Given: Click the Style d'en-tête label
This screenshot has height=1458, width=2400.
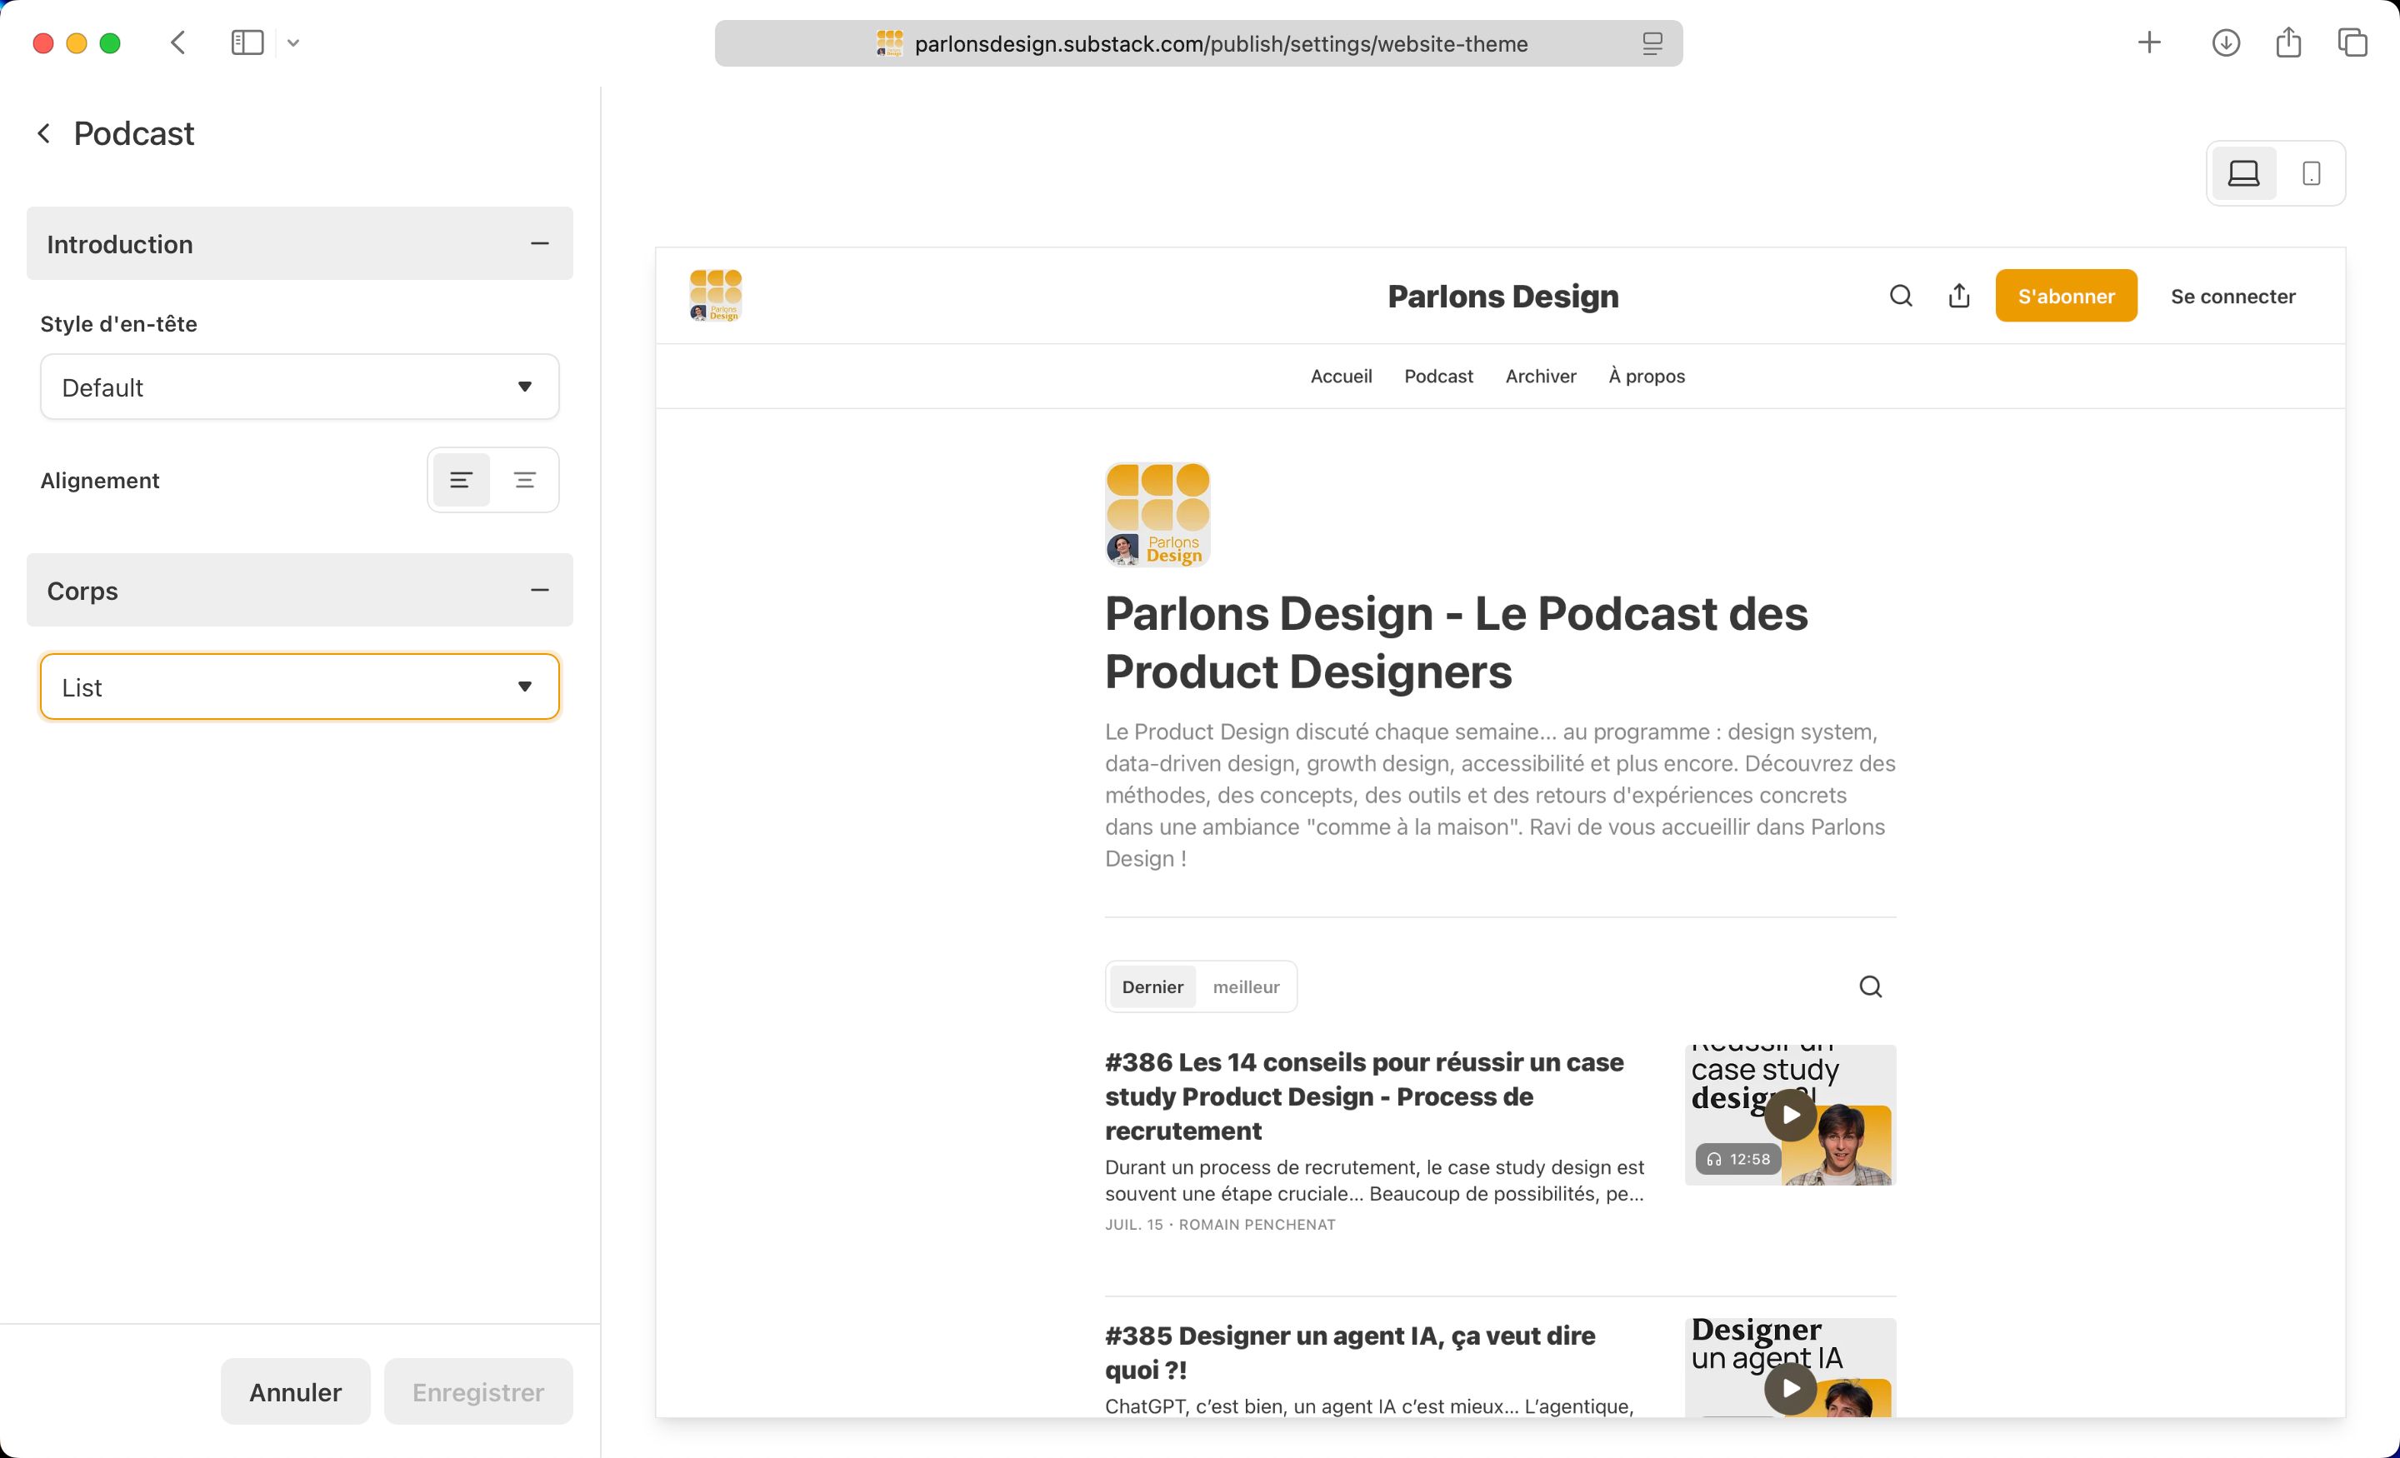Looking at the screenshot, I should coord(119,323).
